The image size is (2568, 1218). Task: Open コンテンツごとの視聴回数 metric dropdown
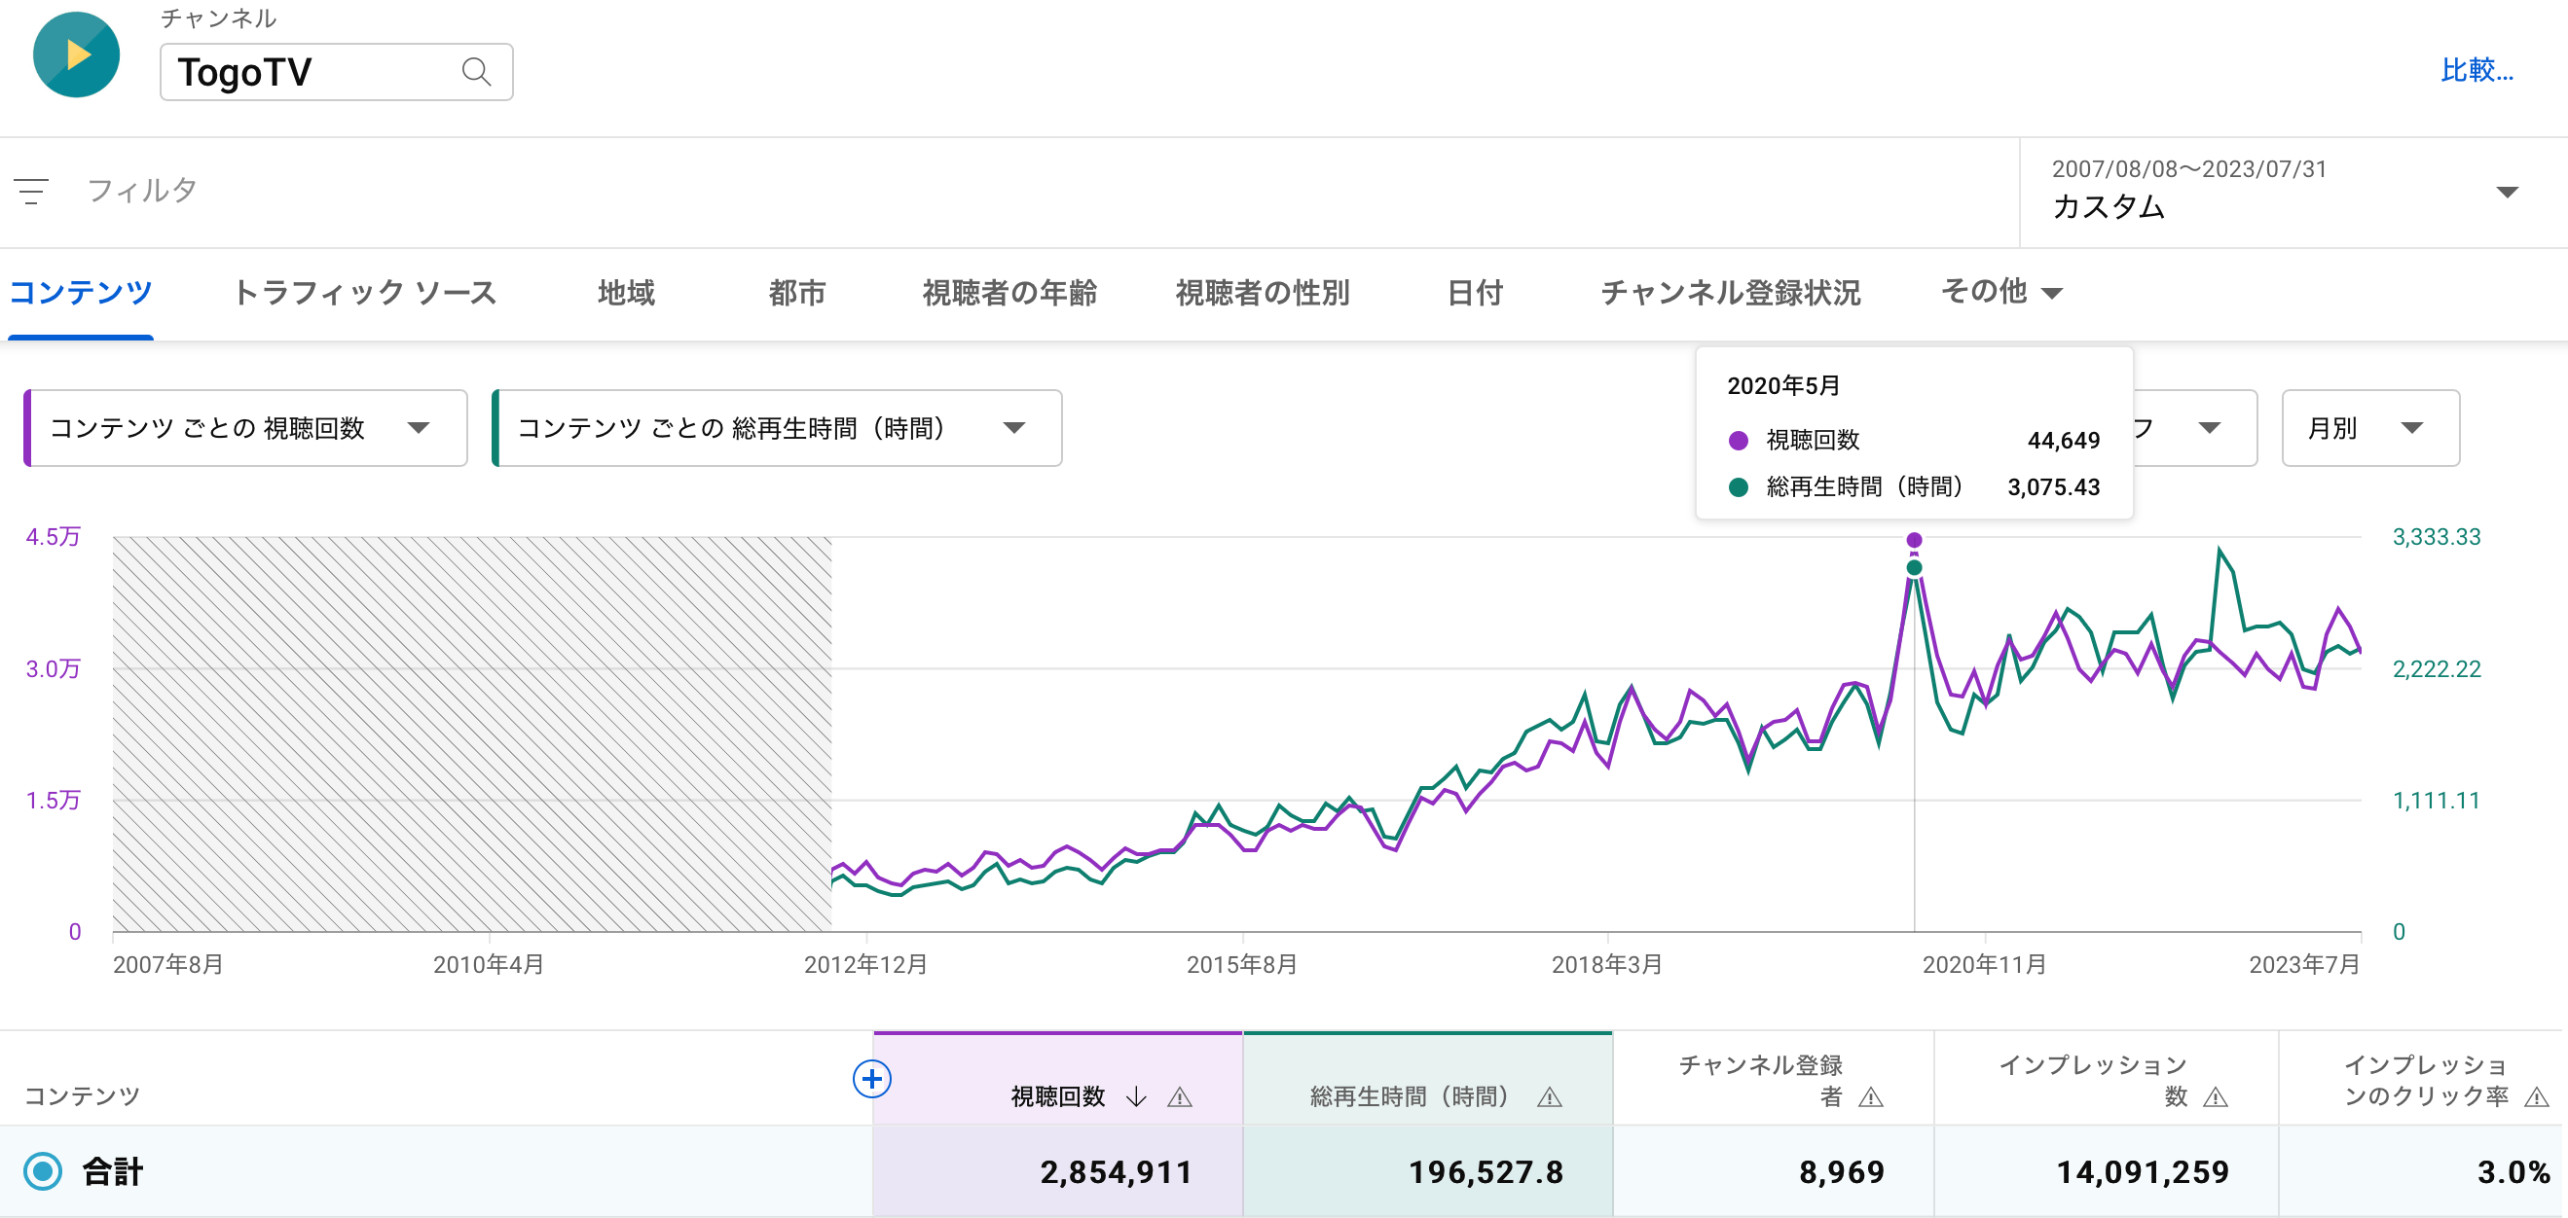[x=245, y=428]
